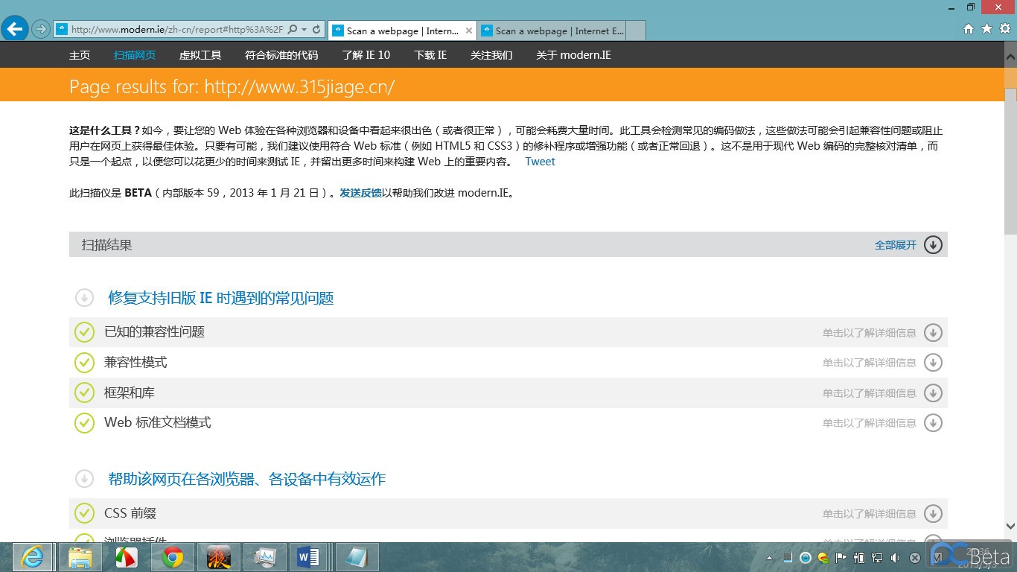Click green checkmark icon of Web 标准文档模式
Screen dimensions: 1017x572
84,423
